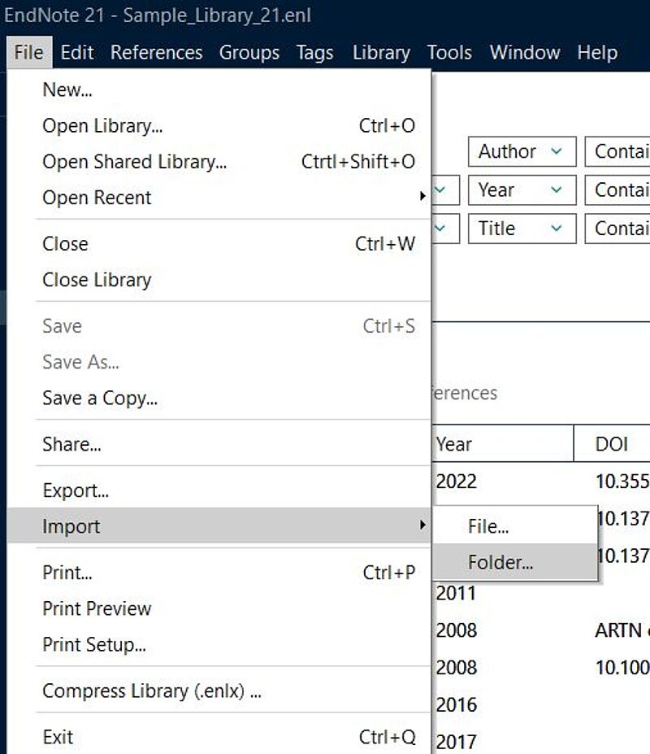Click the DOI value starting 10.355

pyautogui.click(x=622, y=482)
